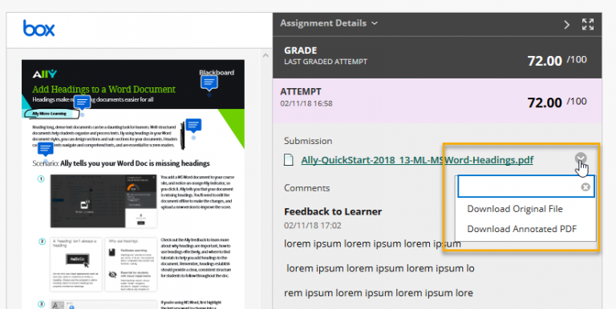Click the 'Comments' label
Viewport: 616px width, 309px height.
pos(307,188)
